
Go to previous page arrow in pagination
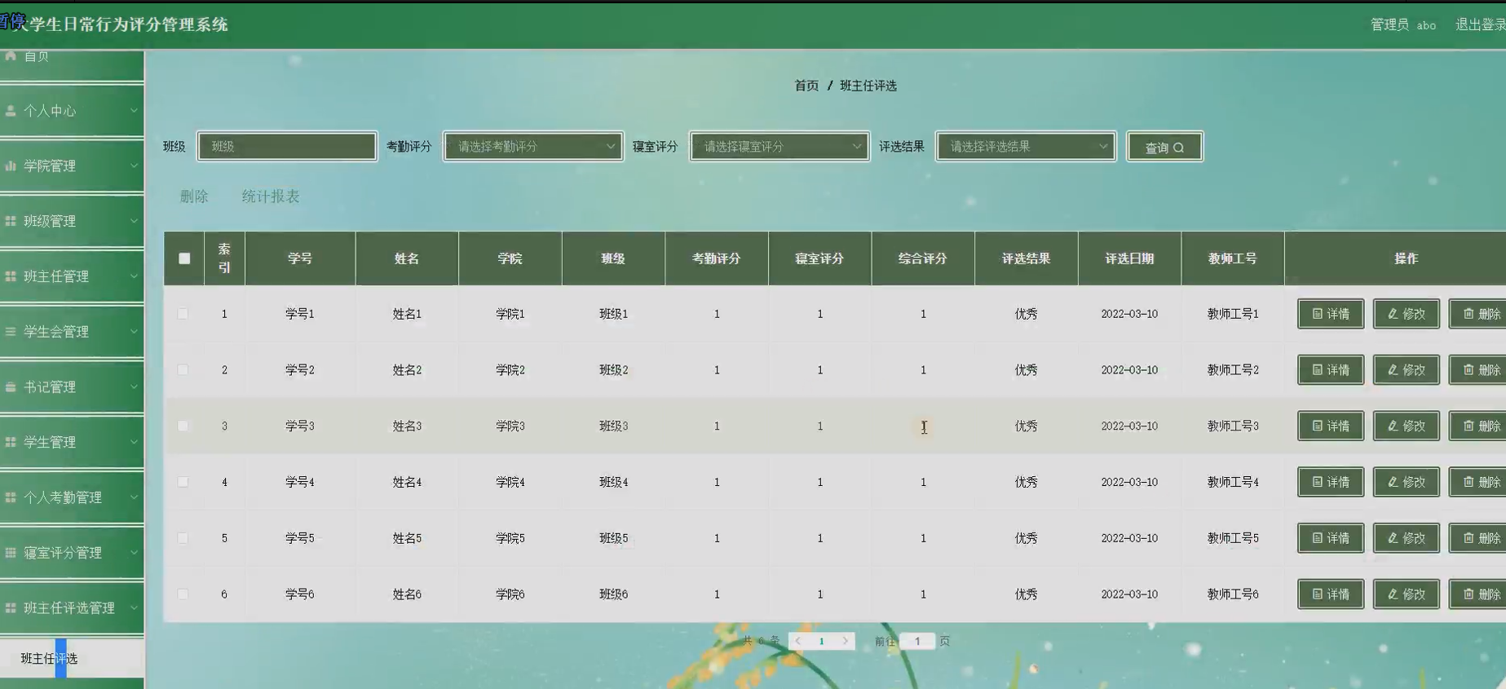click(x=798, y=641)
